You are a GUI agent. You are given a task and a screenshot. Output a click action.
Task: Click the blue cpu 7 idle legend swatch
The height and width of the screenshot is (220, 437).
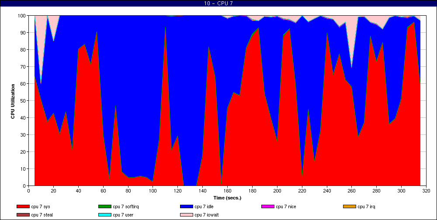(186, 206)
